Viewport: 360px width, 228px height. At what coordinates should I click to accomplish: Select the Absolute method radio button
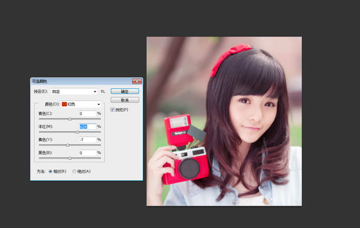click(74, 171)
